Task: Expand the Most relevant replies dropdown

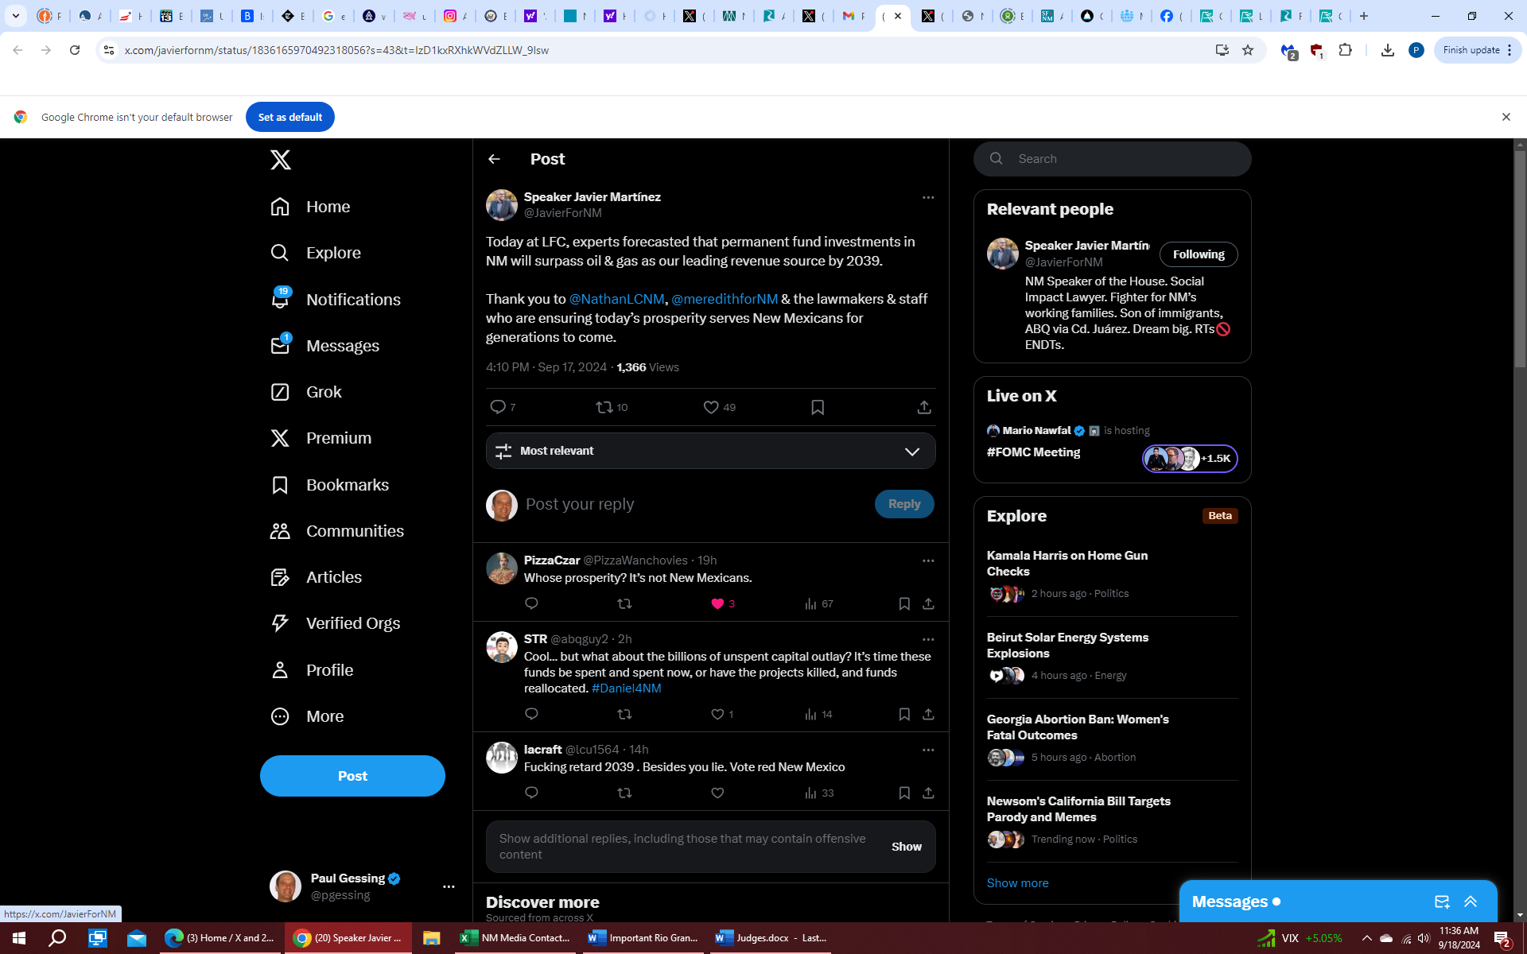Action: tap(911, 451)
